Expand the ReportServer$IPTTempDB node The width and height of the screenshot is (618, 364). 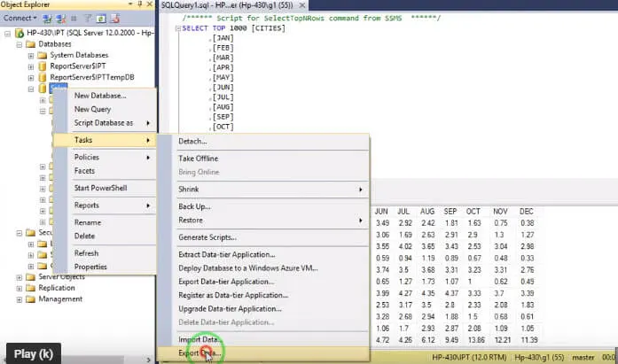(31, 78)
